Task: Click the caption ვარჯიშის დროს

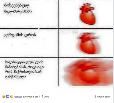Action: (20, 35)
